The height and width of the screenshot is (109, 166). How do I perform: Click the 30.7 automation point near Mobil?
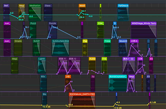(81, 12)
